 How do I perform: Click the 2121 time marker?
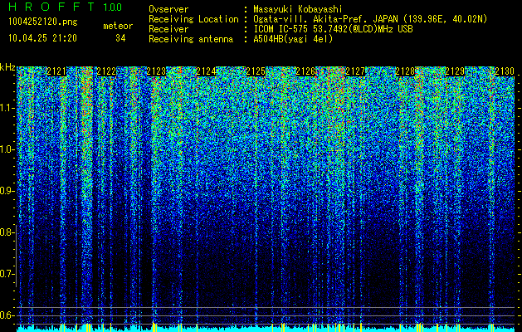point(56,71)
